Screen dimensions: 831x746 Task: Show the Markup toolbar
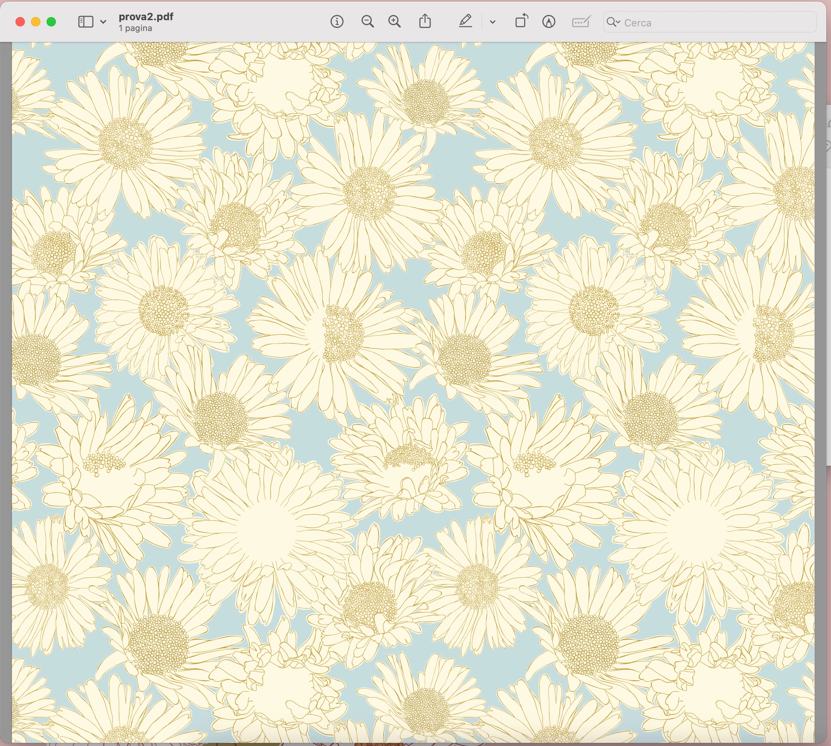point(549,22)
